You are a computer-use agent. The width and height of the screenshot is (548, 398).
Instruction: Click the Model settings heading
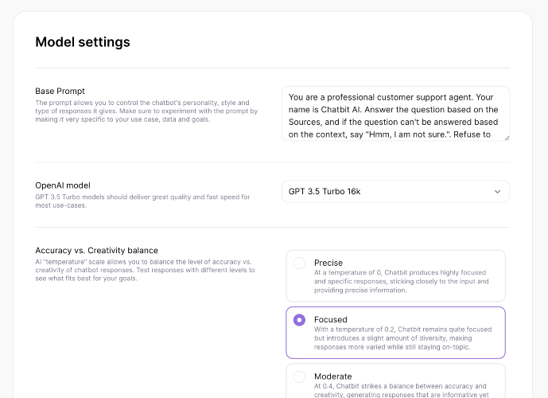(83, 42)
